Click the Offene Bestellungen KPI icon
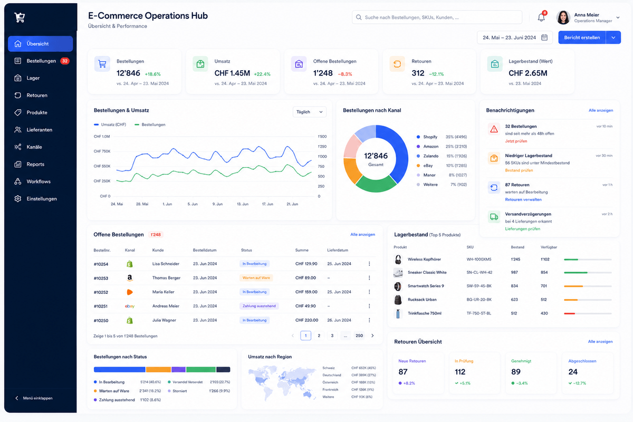The height and width of the screenshot is (422, 633). [x=299, y=64]
